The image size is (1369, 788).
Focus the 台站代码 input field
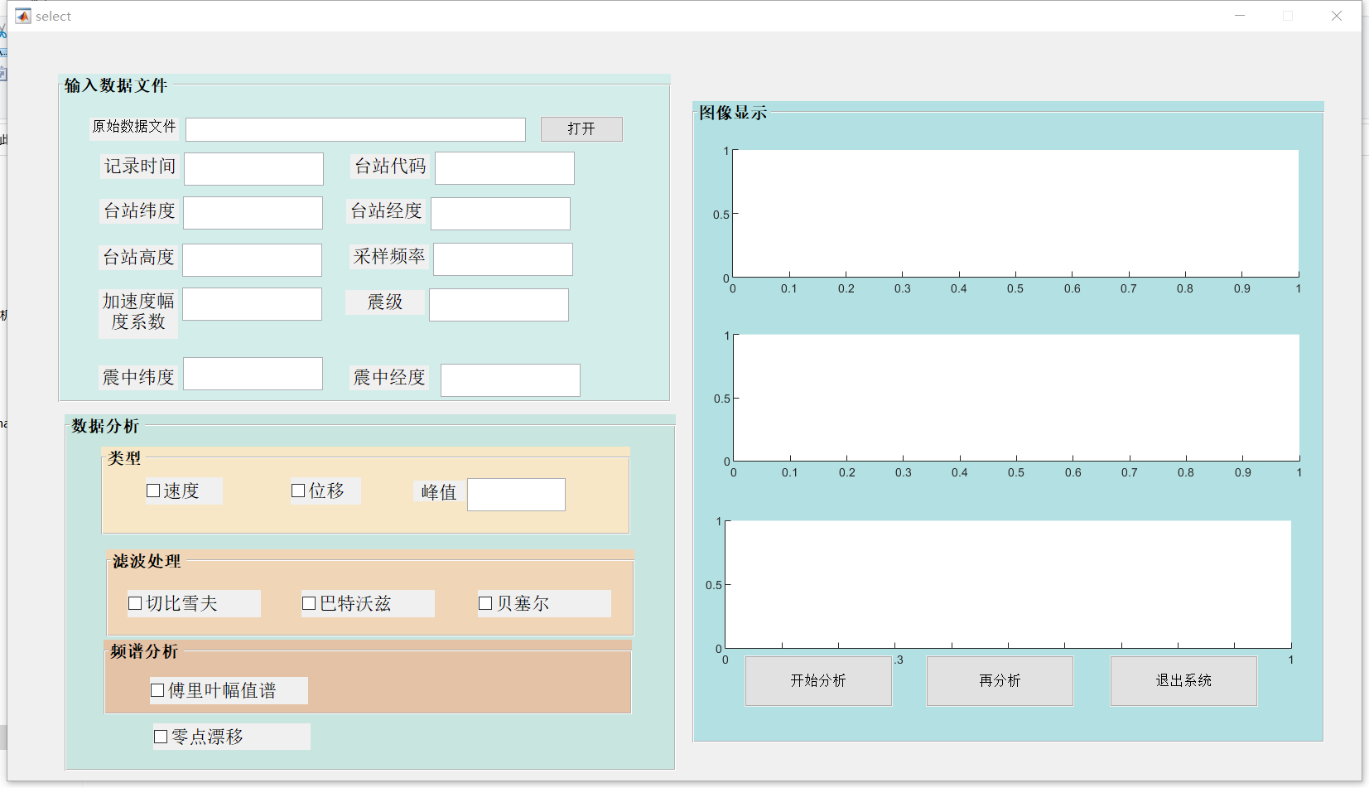click(504, 168)
